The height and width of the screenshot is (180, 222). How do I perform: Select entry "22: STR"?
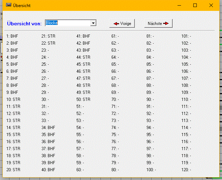click(48, 43)
